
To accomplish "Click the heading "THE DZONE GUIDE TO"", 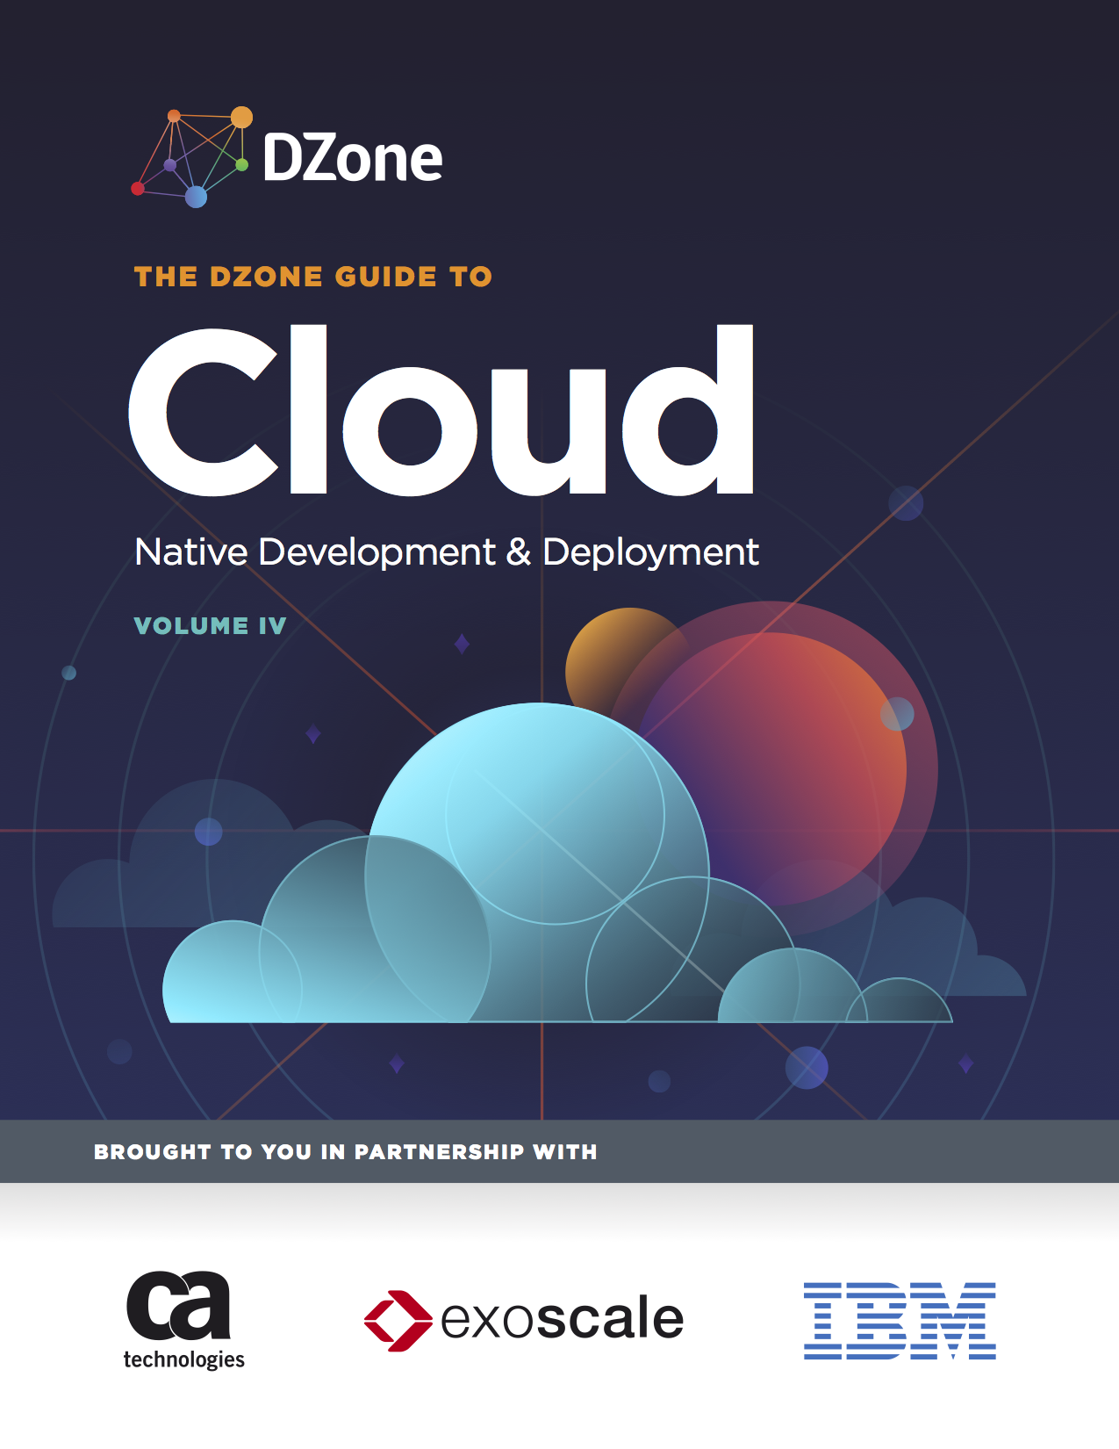I will [312, 277].
